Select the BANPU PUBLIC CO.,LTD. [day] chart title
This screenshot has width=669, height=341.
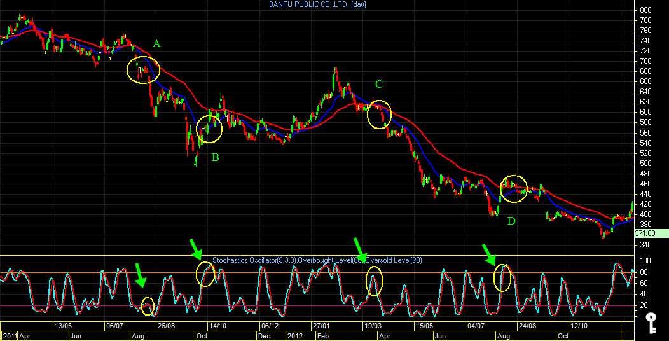click(317, 4)
